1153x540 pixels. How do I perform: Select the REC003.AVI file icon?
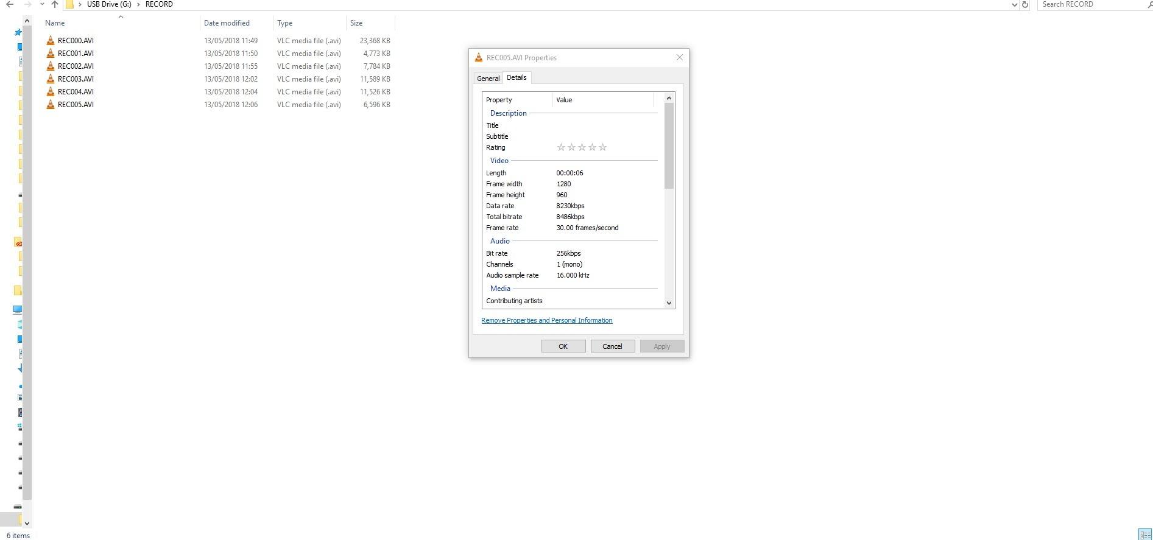(51, 79)
